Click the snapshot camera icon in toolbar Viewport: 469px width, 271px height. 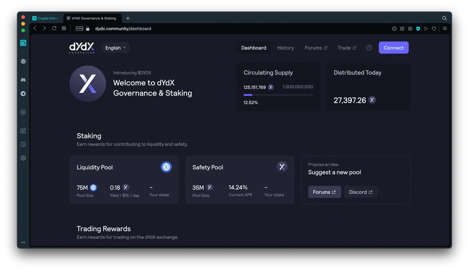[x=410, y=28]
